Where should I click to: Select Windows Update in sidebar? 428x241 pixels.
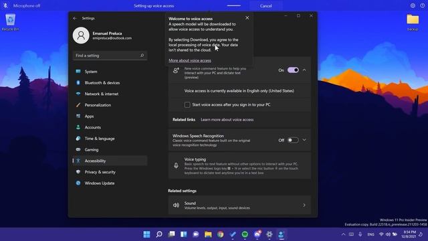coord(110,183)
